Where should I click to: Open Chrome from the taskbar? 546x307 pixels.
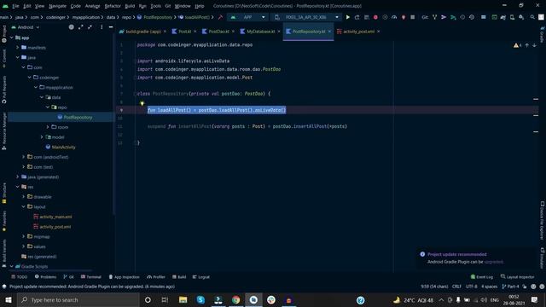click(x=235, y=299)
